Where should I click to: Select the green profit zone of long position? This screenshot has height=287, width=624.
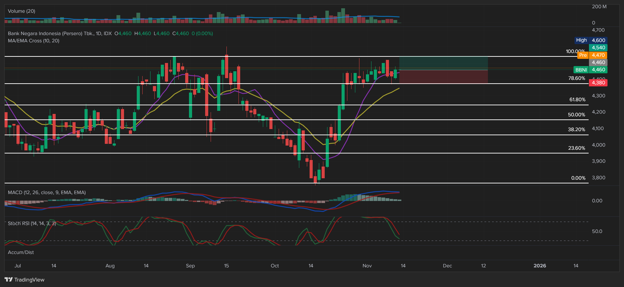[443, 63]
